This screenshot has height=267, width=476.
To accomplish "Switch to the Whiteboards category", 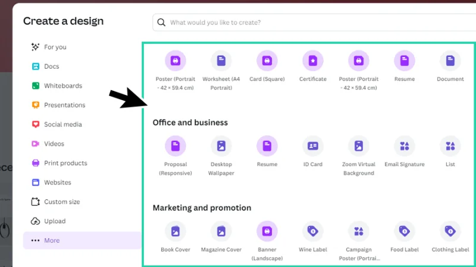I will (62, 86).
